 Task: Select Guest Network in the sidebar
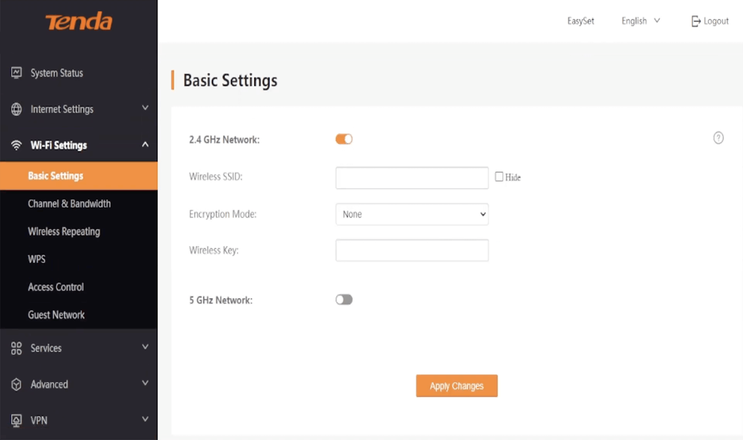(x=56, y=315)
